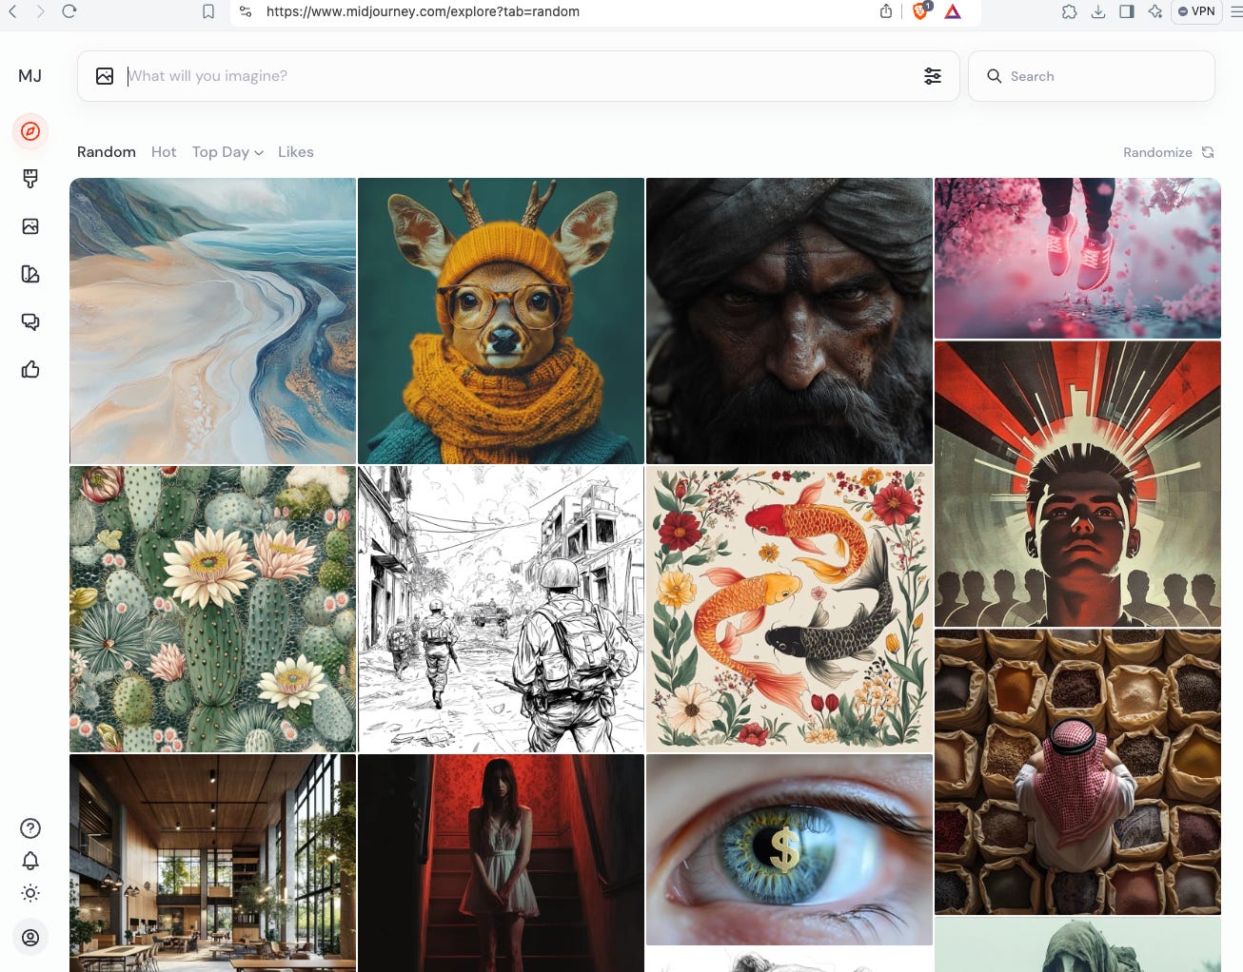Reload the page with refresh icon
This screenshot has height=972, width=1243.
coord(69,11)
